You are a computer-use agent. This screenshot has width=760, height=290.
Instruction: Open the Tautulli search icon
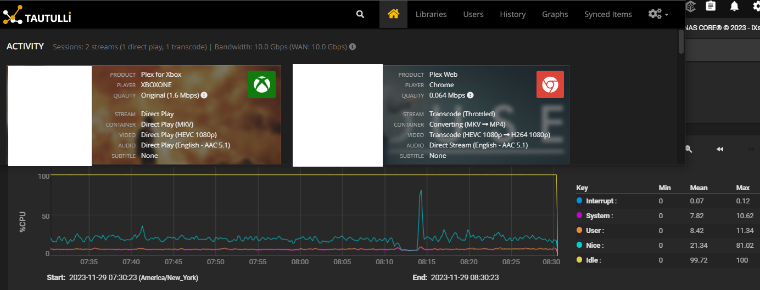pyautogui.click(x=360, y=14)
